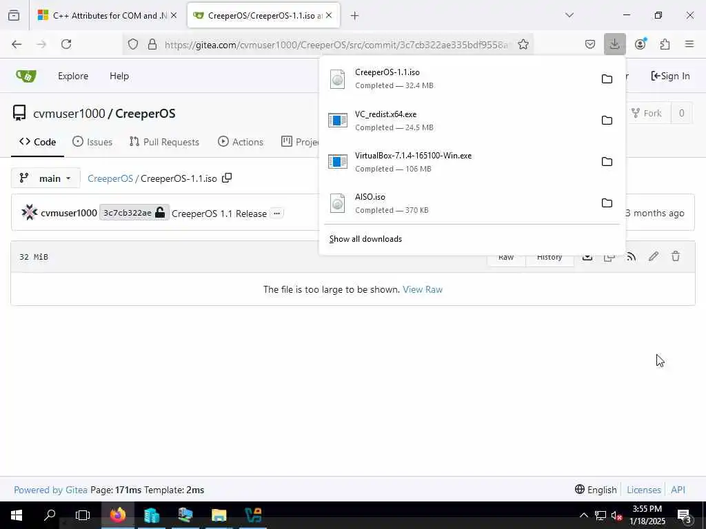This screenshot has height=529, width=706.
Task: Click the RSS feed icon
Action: coord(632,256)
